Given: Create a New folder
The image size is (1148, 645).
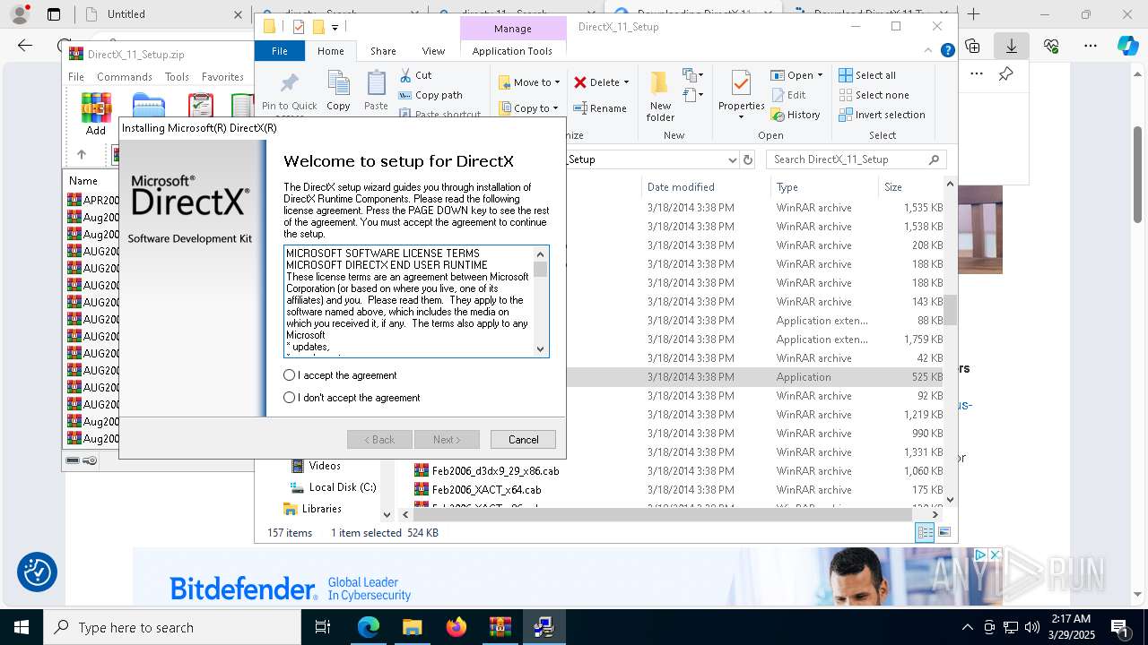Looking at the screenshot, I should pyautogui.click(x=660, y=96).
